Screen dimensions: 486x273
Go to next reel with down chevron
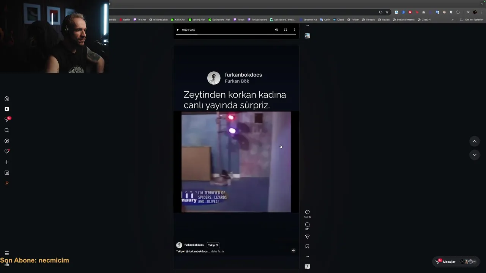pos(475,155)
